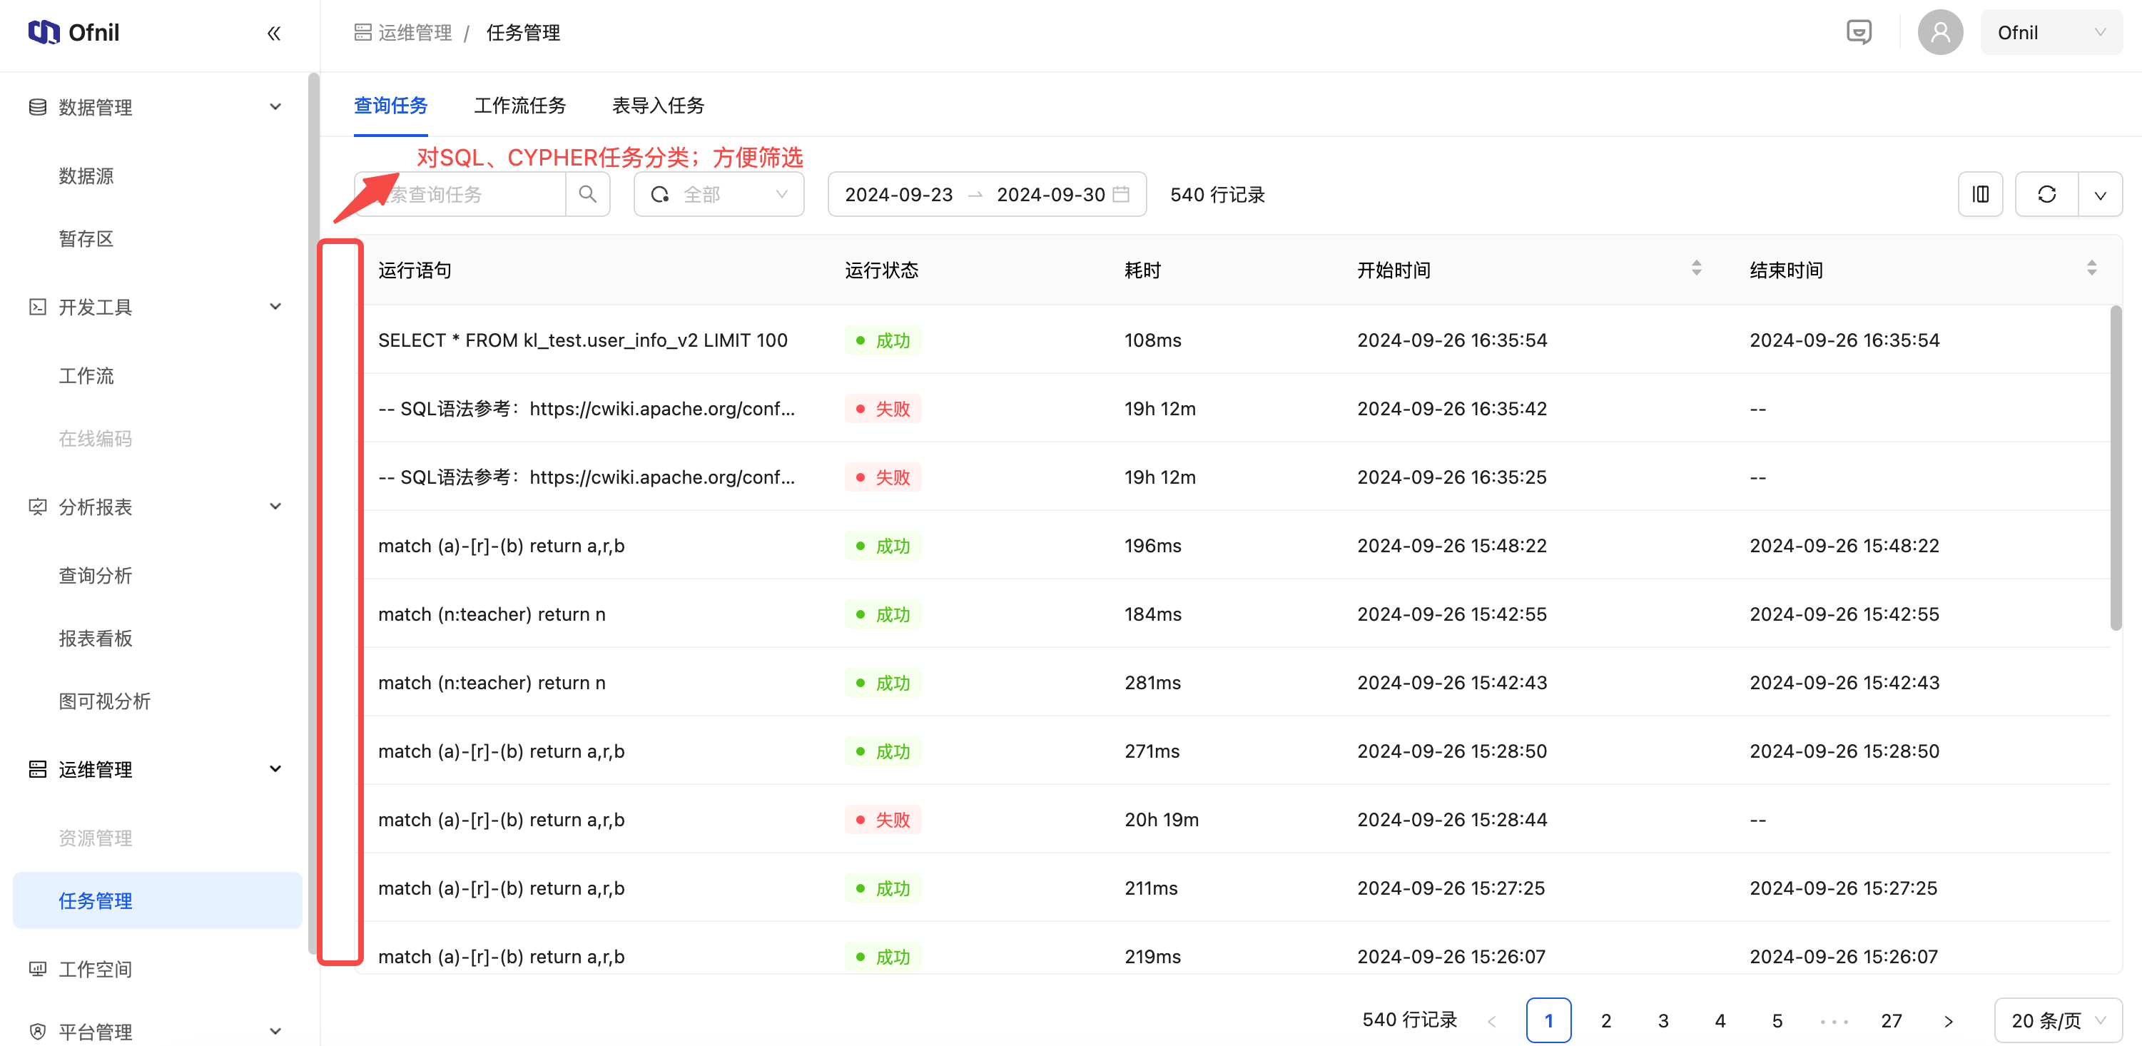Click the 开发工具 terminal icon

tap(37, 307)
